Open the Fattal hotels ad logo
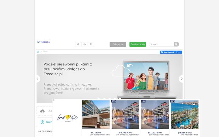Viewport: 219px width, 137px height. coord(67,118)
